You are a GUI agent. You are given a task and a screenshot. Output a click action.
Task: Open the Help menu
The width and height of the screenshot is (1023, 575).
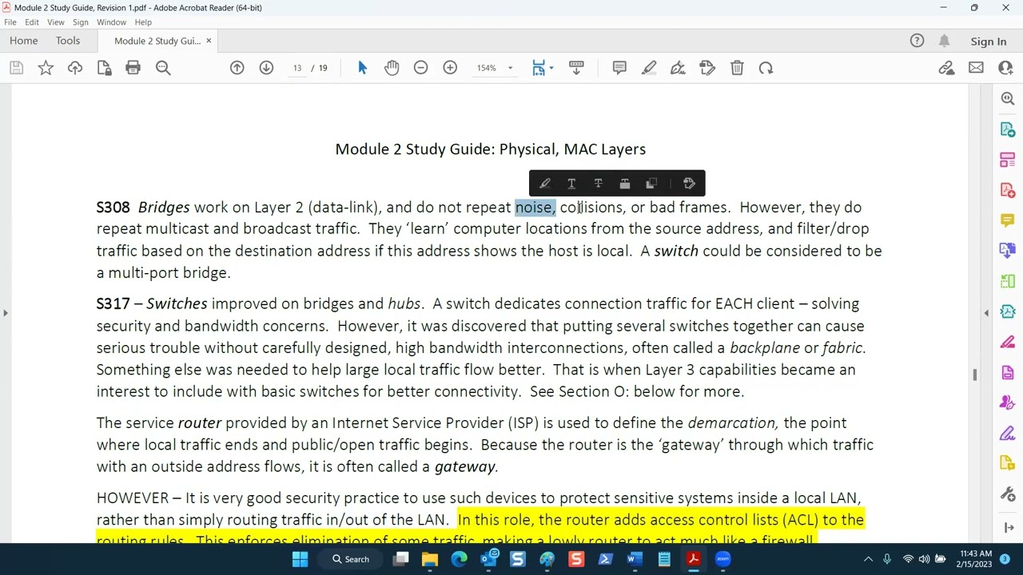tap(143, 22)
